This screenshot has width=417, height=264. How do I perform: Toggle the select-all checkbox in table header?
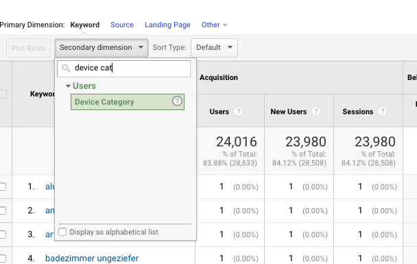pos(3,94)
